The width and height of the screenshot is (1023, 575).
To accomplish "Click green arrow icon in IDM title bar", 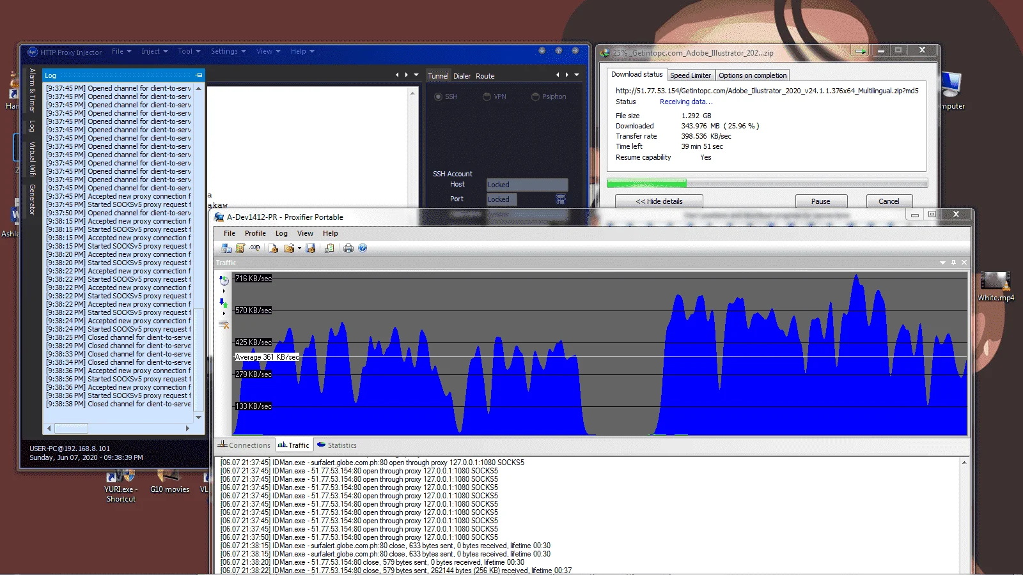I will pos(861,51).
